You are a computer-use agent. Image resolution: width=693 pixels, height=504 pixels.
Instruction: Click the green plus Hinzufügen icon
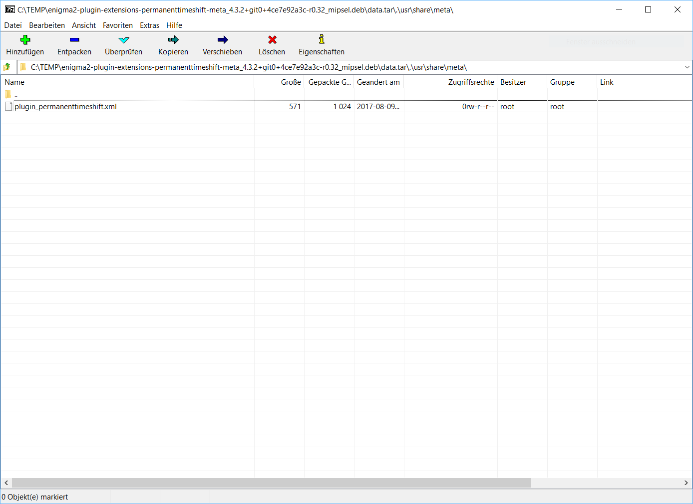click(25, 40)
